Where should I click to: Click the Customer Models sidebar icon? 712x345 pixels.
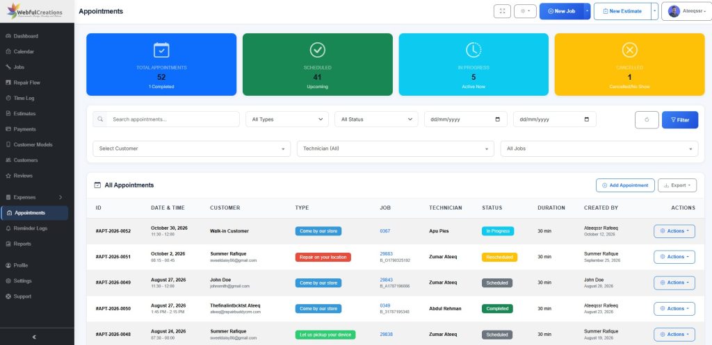click(x=8, y=144)
